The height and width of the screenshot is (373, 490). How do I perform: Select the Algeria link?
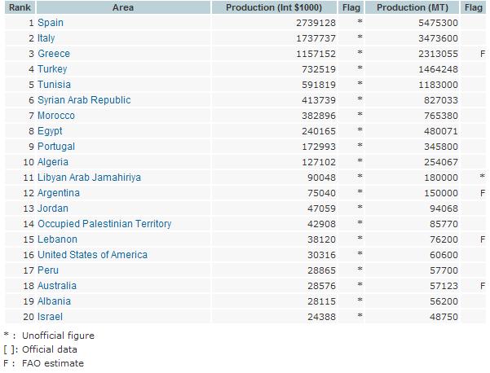pyautogui.click(x=53, y=162)
